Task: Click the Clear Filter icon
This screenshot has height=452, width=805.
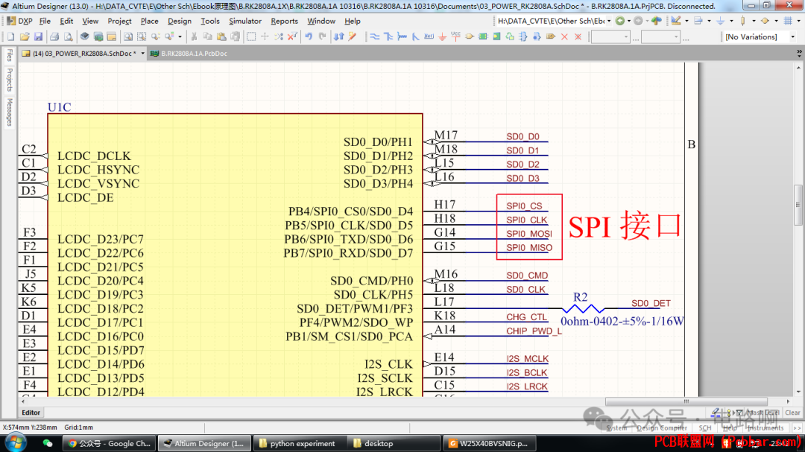Action: point(292,37)
